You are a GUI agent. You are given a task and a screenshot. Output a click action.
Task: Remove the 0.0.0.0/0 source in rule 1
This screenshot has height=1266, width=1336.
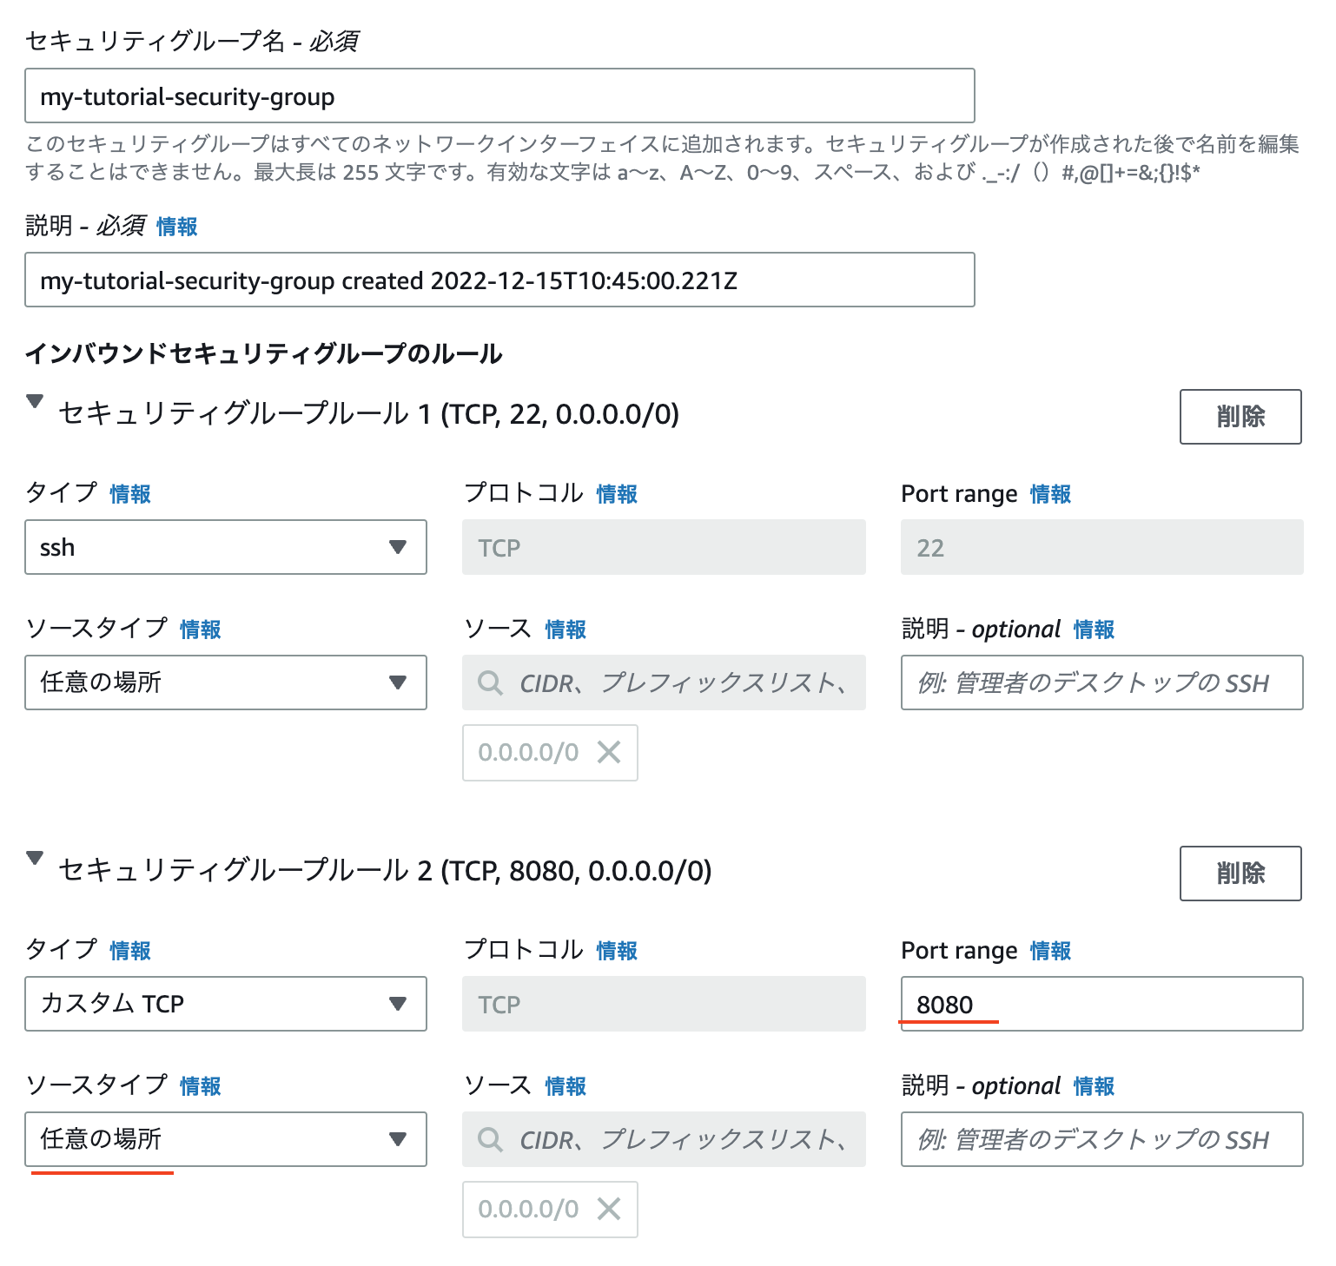coord(609,752)
